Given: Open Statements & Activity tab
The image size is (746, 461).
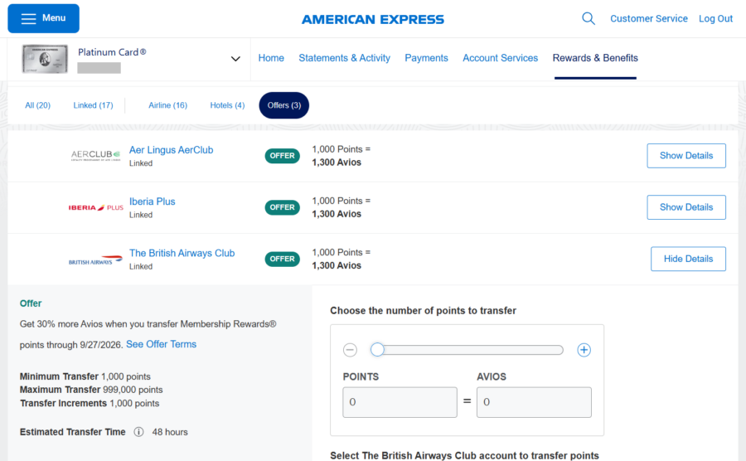Looking at the screenshot, I should click(x=344, y=58).
